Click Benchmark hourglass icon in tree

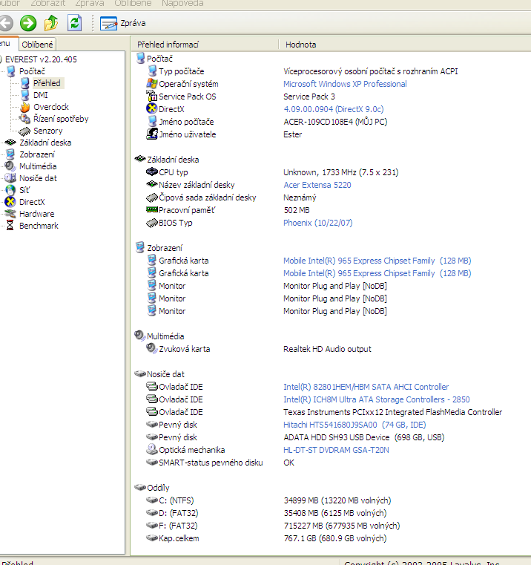10,226
